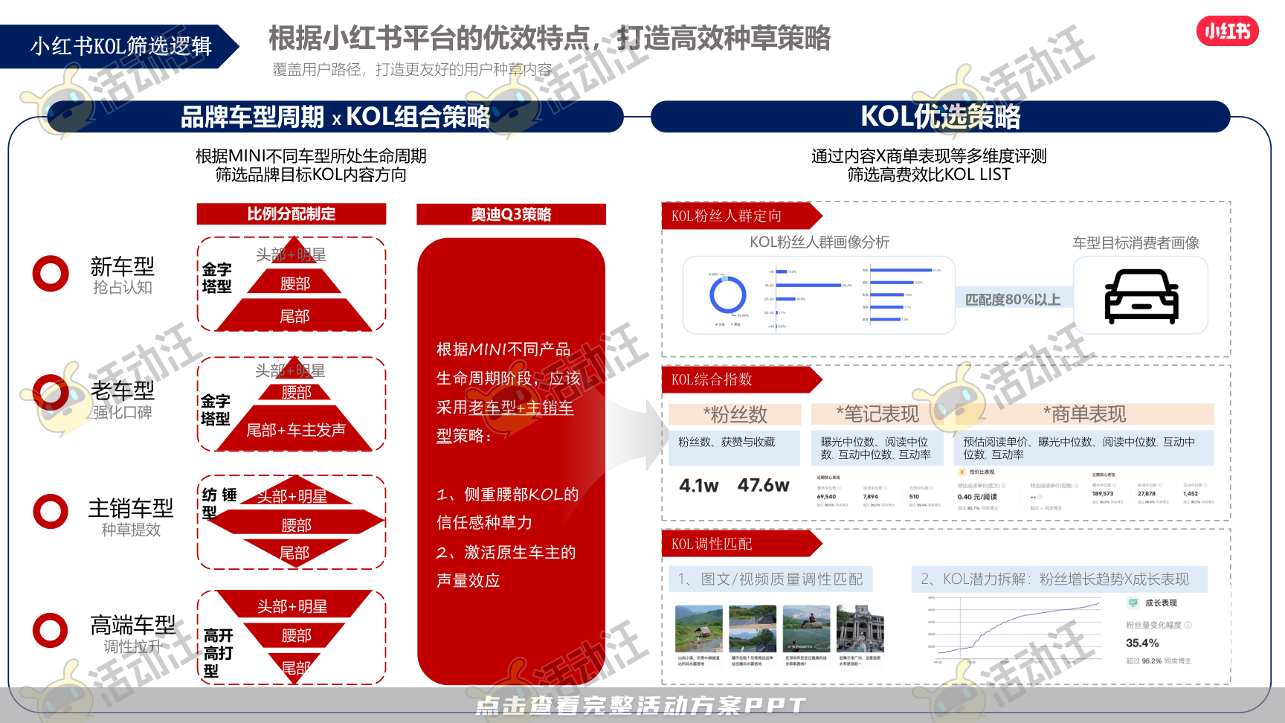
Task: Click the age distribution bar chart
Action: (x=808, y=298)
